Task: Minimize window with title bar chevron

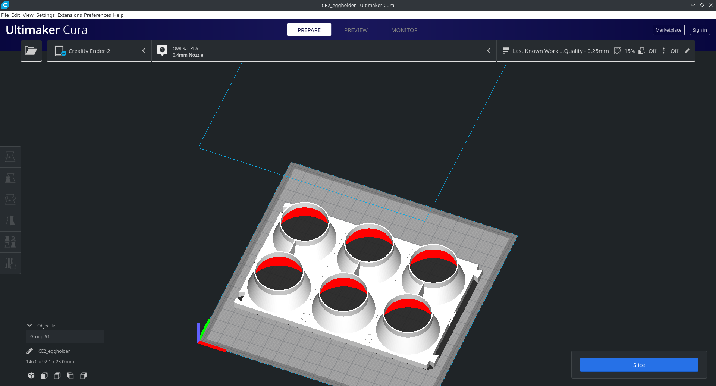Action: point(693,5)
